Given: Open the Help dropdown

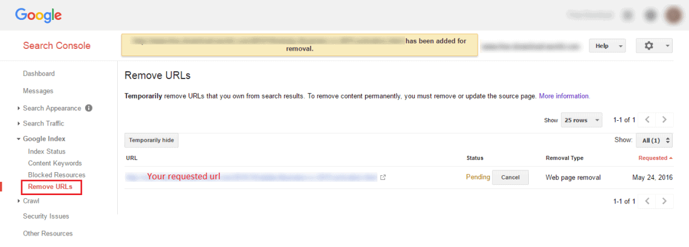Looking at the screenshot, I should (x=607, y=46).
